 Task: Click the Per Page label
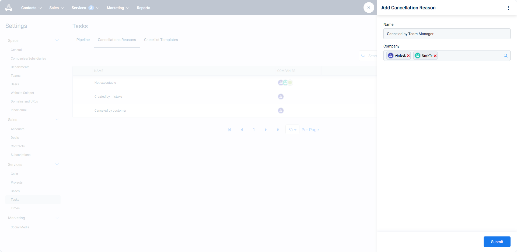tap(310, 130)
